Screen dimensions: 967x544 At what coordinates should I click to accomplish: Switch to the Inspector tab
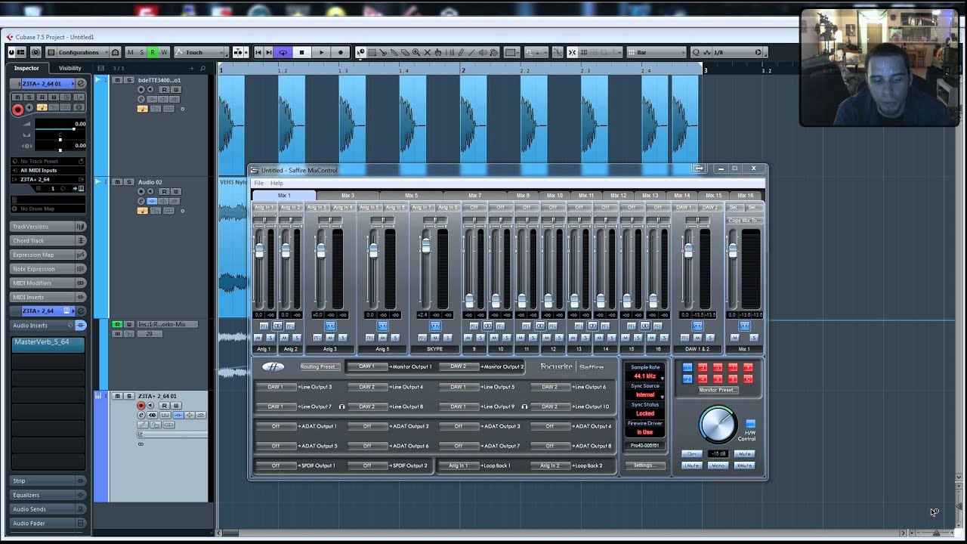26,68
